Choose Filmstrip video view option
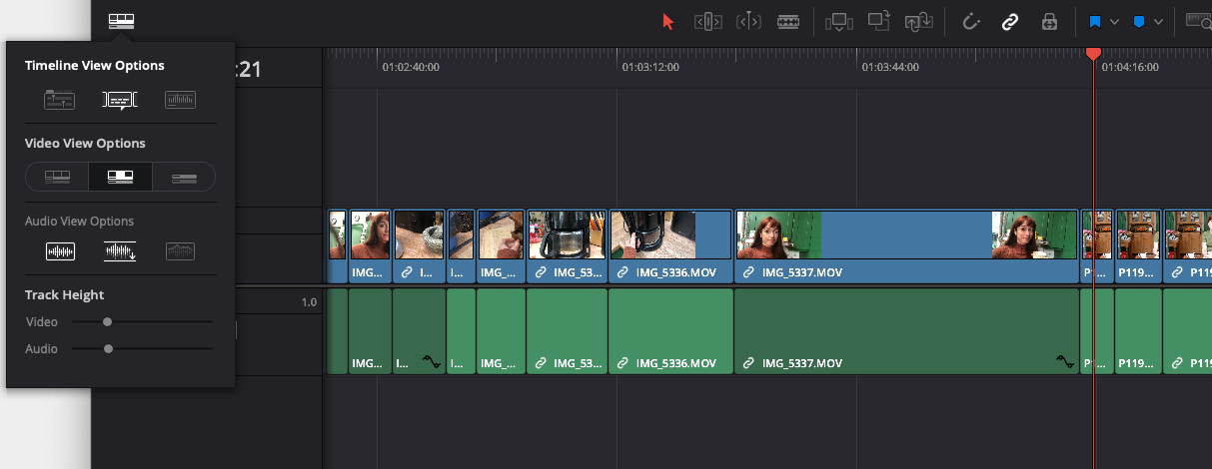Image resolution: width=1212 pixels, height=469 pixels. 57,177
